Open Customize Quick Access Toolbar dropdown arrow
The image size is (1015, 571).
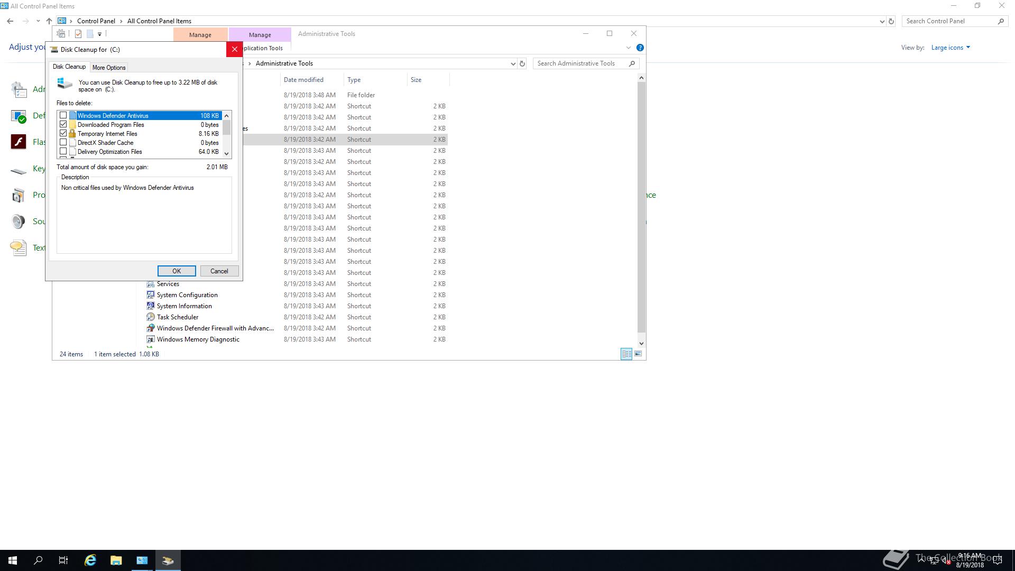[x=99, y=34]
